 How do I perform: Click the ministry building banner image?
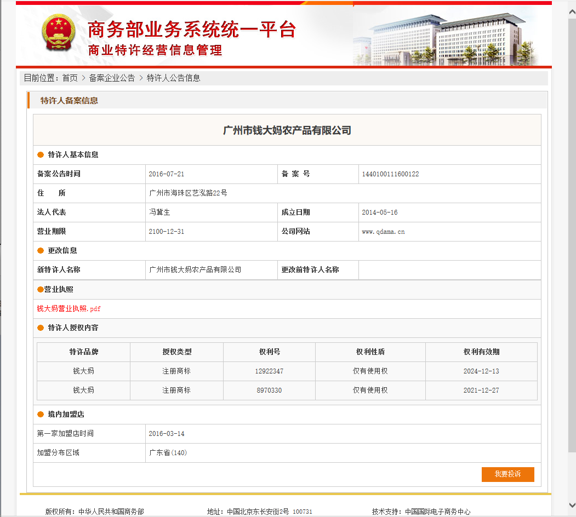[x=444, y=37]
